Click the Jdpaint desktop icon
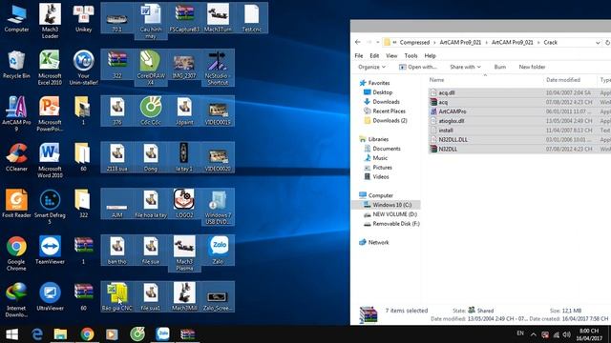 184,111
